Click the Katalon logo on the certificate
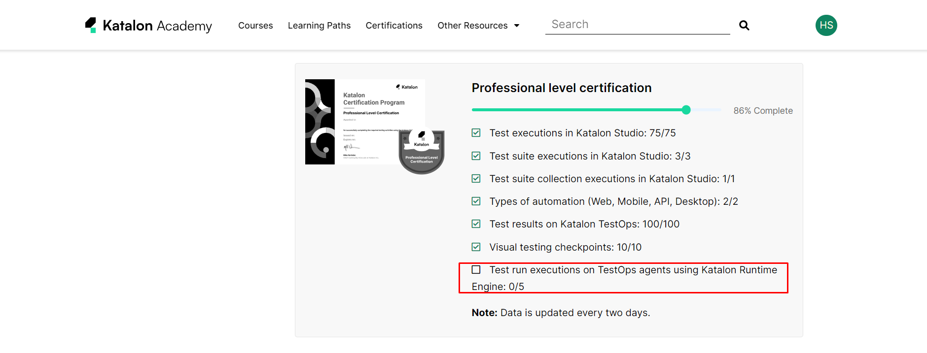 [407, 87]
